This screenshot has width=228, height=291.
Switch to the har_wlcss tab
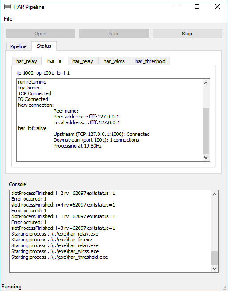(114, 61)
